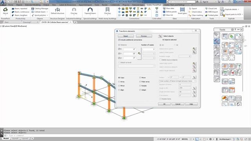Screen dimensions: 251x141
Task: Select Beam, lengthen tool
Action: point(19,15)
